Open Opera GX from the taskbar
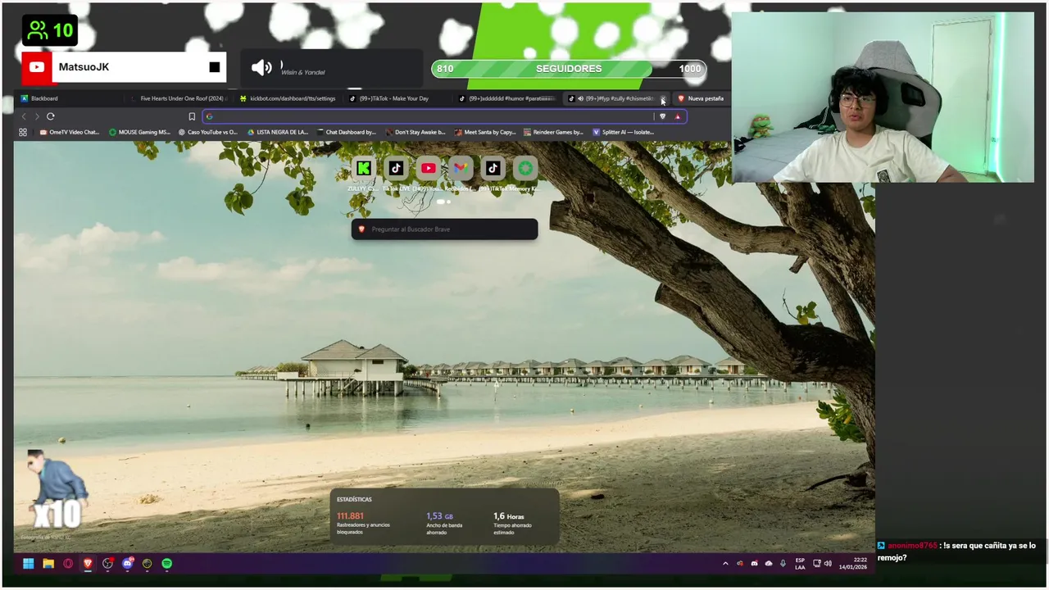This screenshot has width=1049, height=590. tap(68, 564)
